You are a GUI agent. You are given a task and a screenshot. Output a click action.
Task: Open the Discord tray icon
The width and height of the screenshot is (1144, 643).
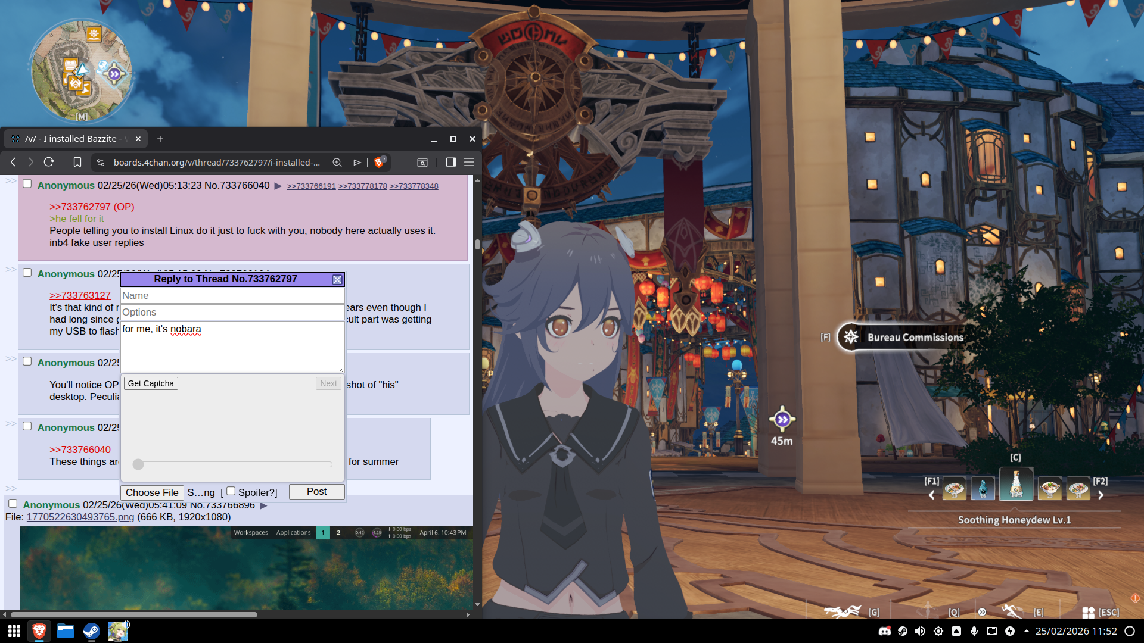click(x=884, y=631)
